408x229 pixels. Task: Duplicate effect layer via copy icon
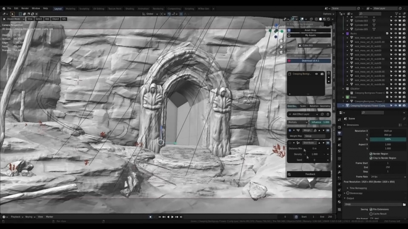[x=322, y=114]
